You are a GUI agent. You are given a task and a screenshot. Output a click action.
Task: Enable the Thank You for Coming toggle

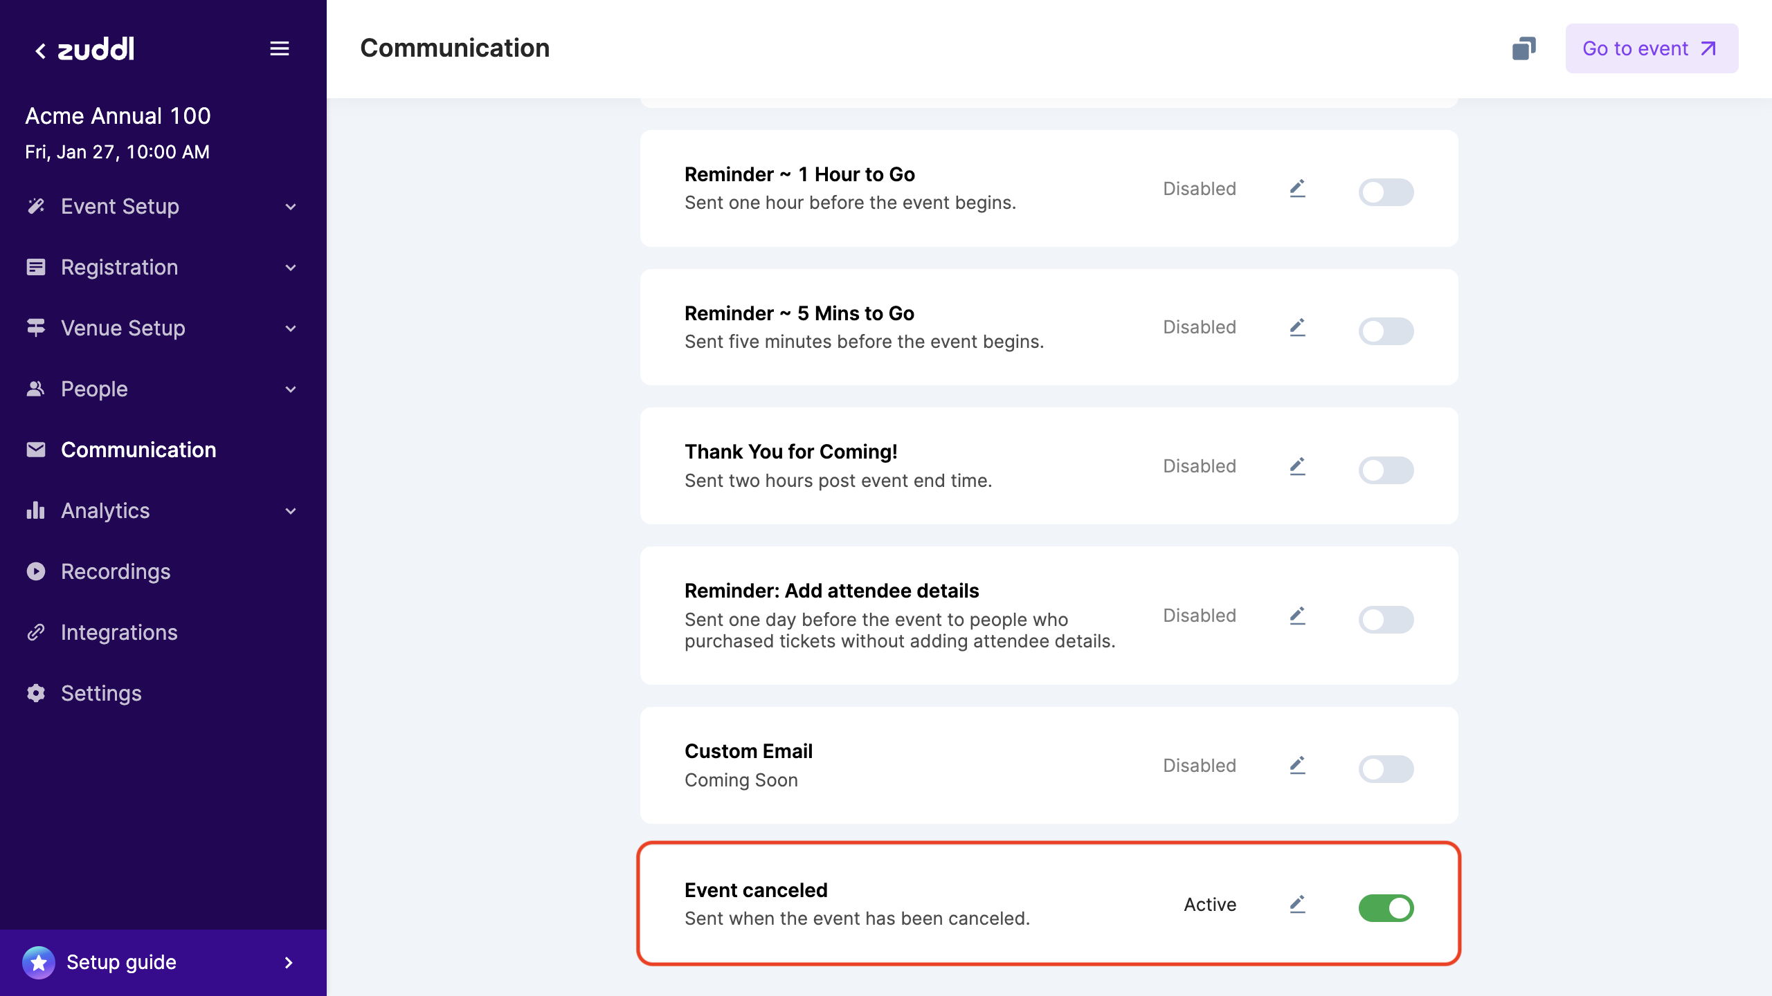click(1386, 470)
